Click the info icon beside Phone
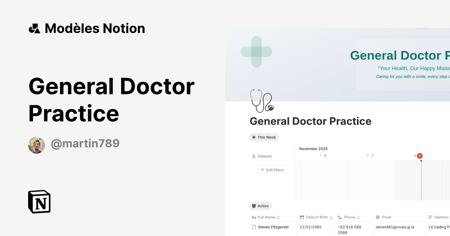Image resolution: width=450 pixels, height=236 pixels. 358,217
